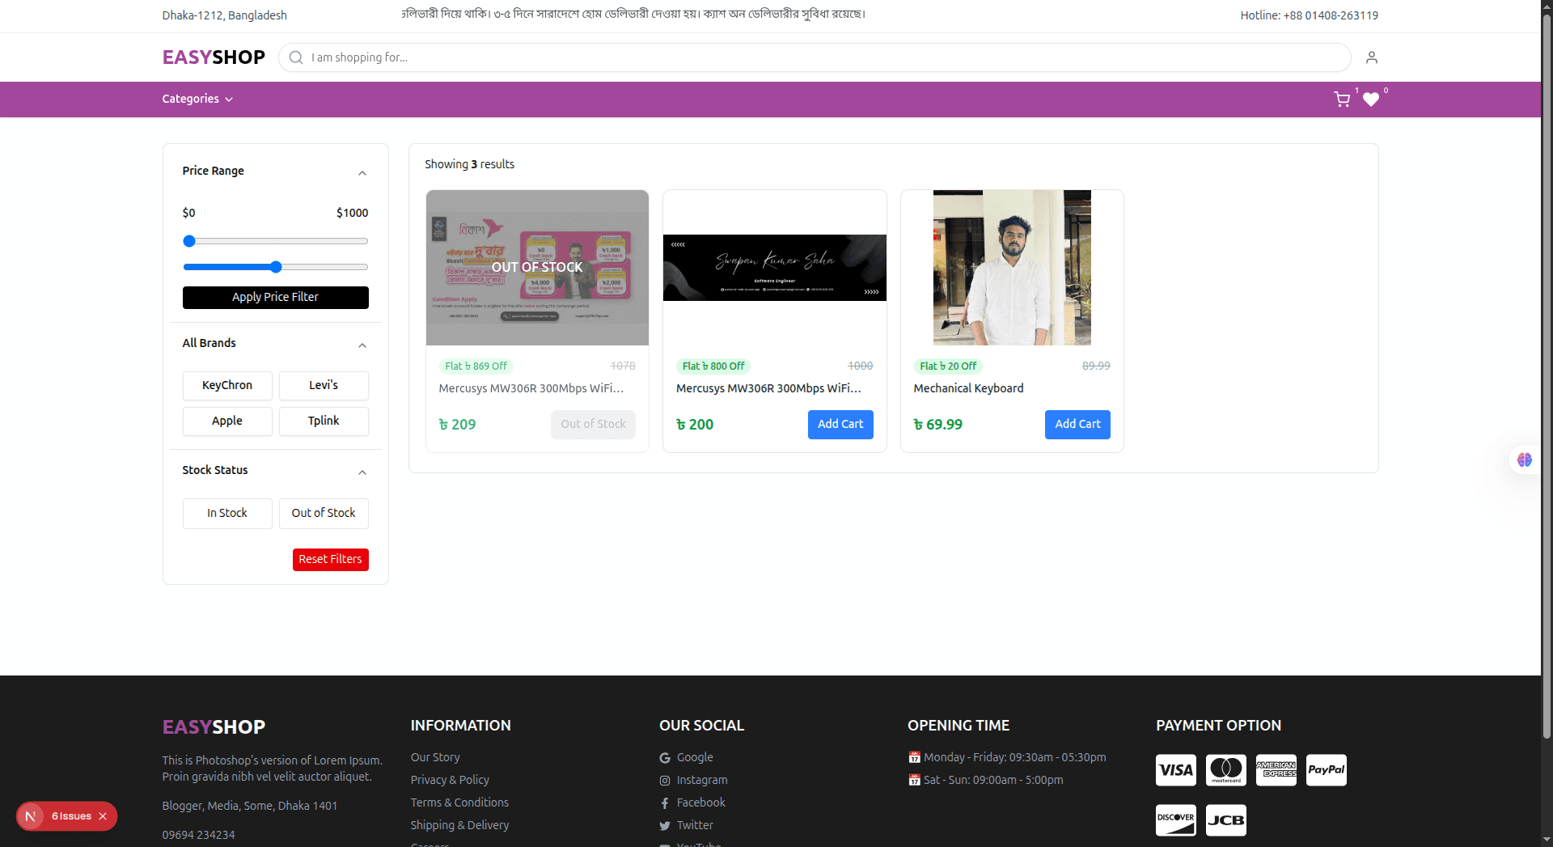Screen dimensions: 1553x847
Task: Open the Instagram social icon
Action: point(664,780)
